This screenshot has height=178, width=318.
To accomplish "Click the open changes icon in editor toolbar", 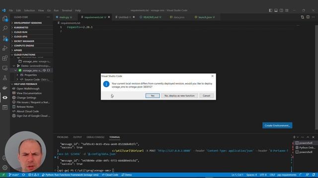I will click(x=303, y=17).
